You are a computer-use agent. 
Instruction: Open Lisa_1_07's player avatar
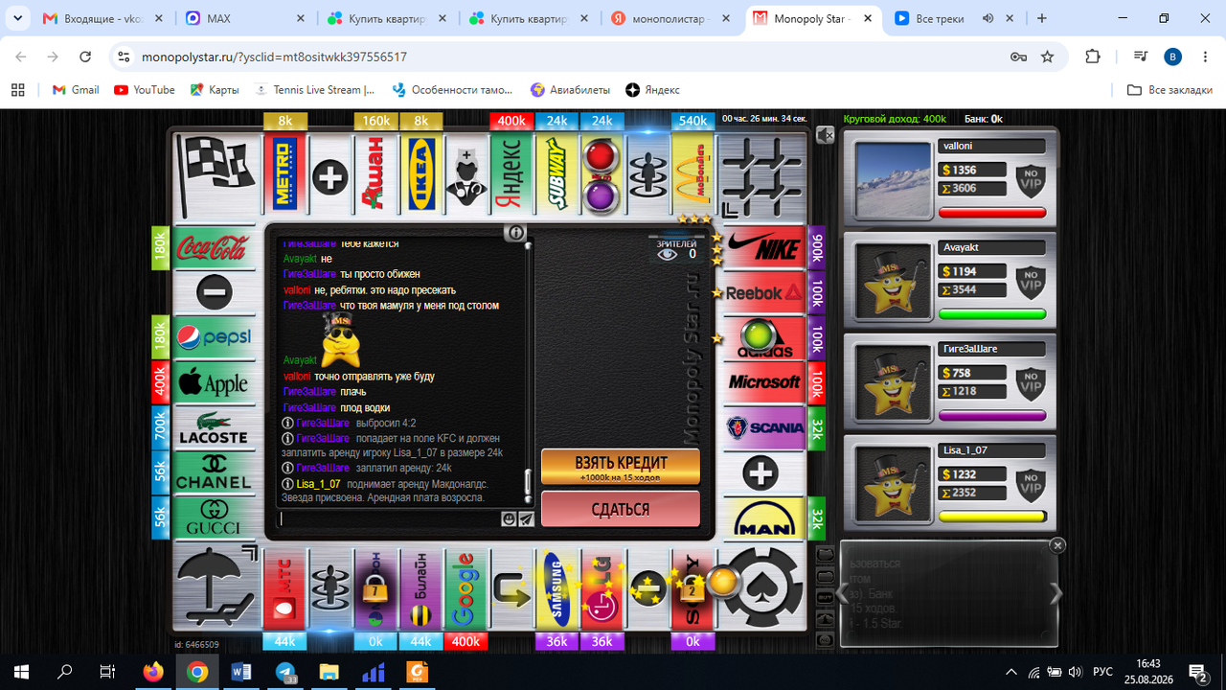coord(893,485)
